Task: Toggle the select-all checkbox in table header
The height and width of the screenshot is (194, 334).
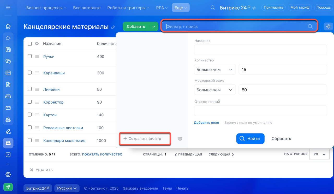Action: [x=30, y=44]
